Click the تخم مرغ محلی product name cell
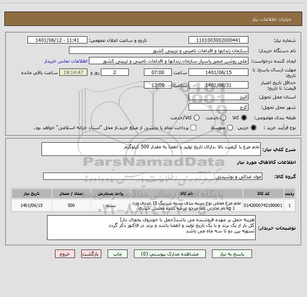This screenshot has height=297, width=307. coord(187,205)
